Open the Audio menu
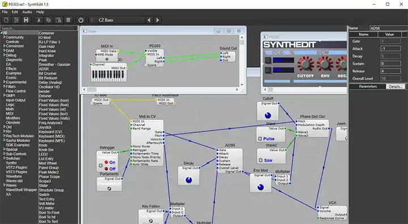The width and height of the screenshot is (408, 224). 27,12
